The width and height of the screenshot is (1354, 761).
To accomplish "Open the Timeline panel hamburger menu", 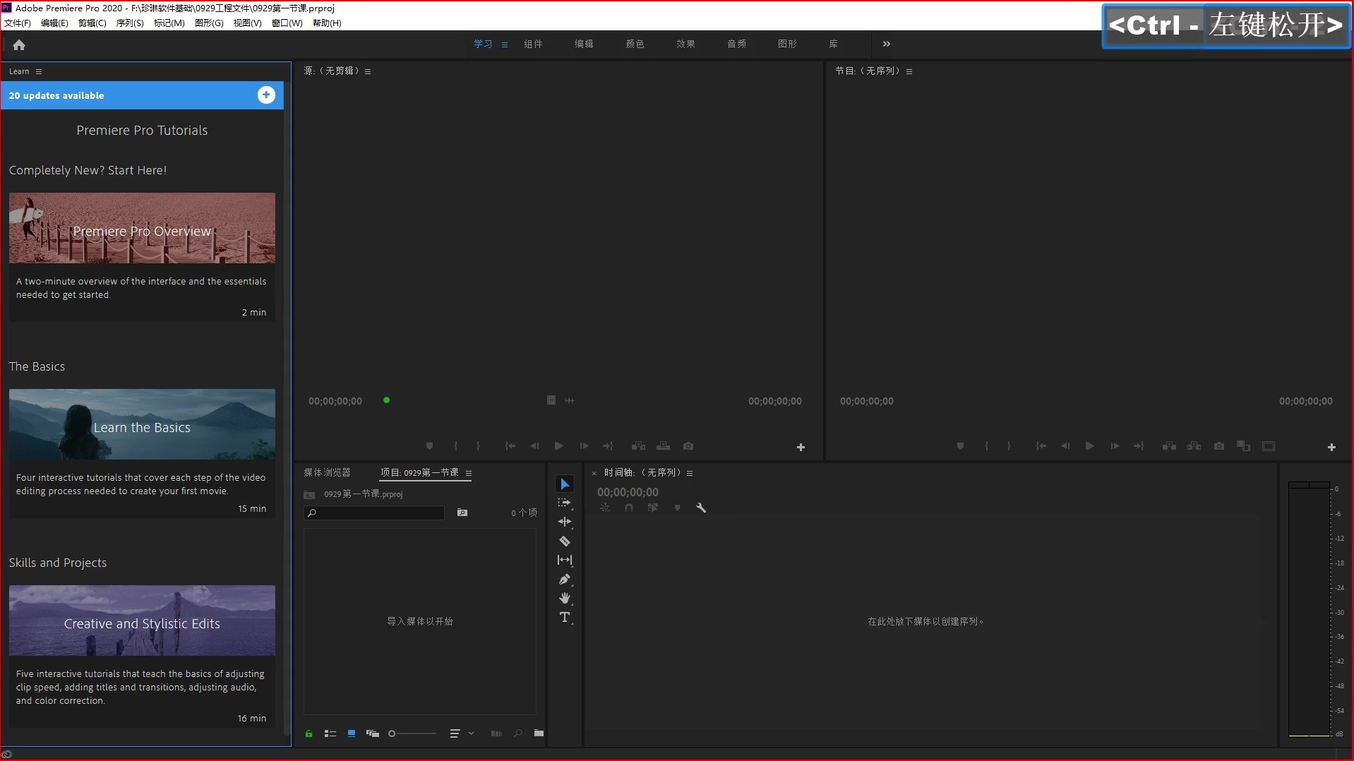I will coord(690,472).
